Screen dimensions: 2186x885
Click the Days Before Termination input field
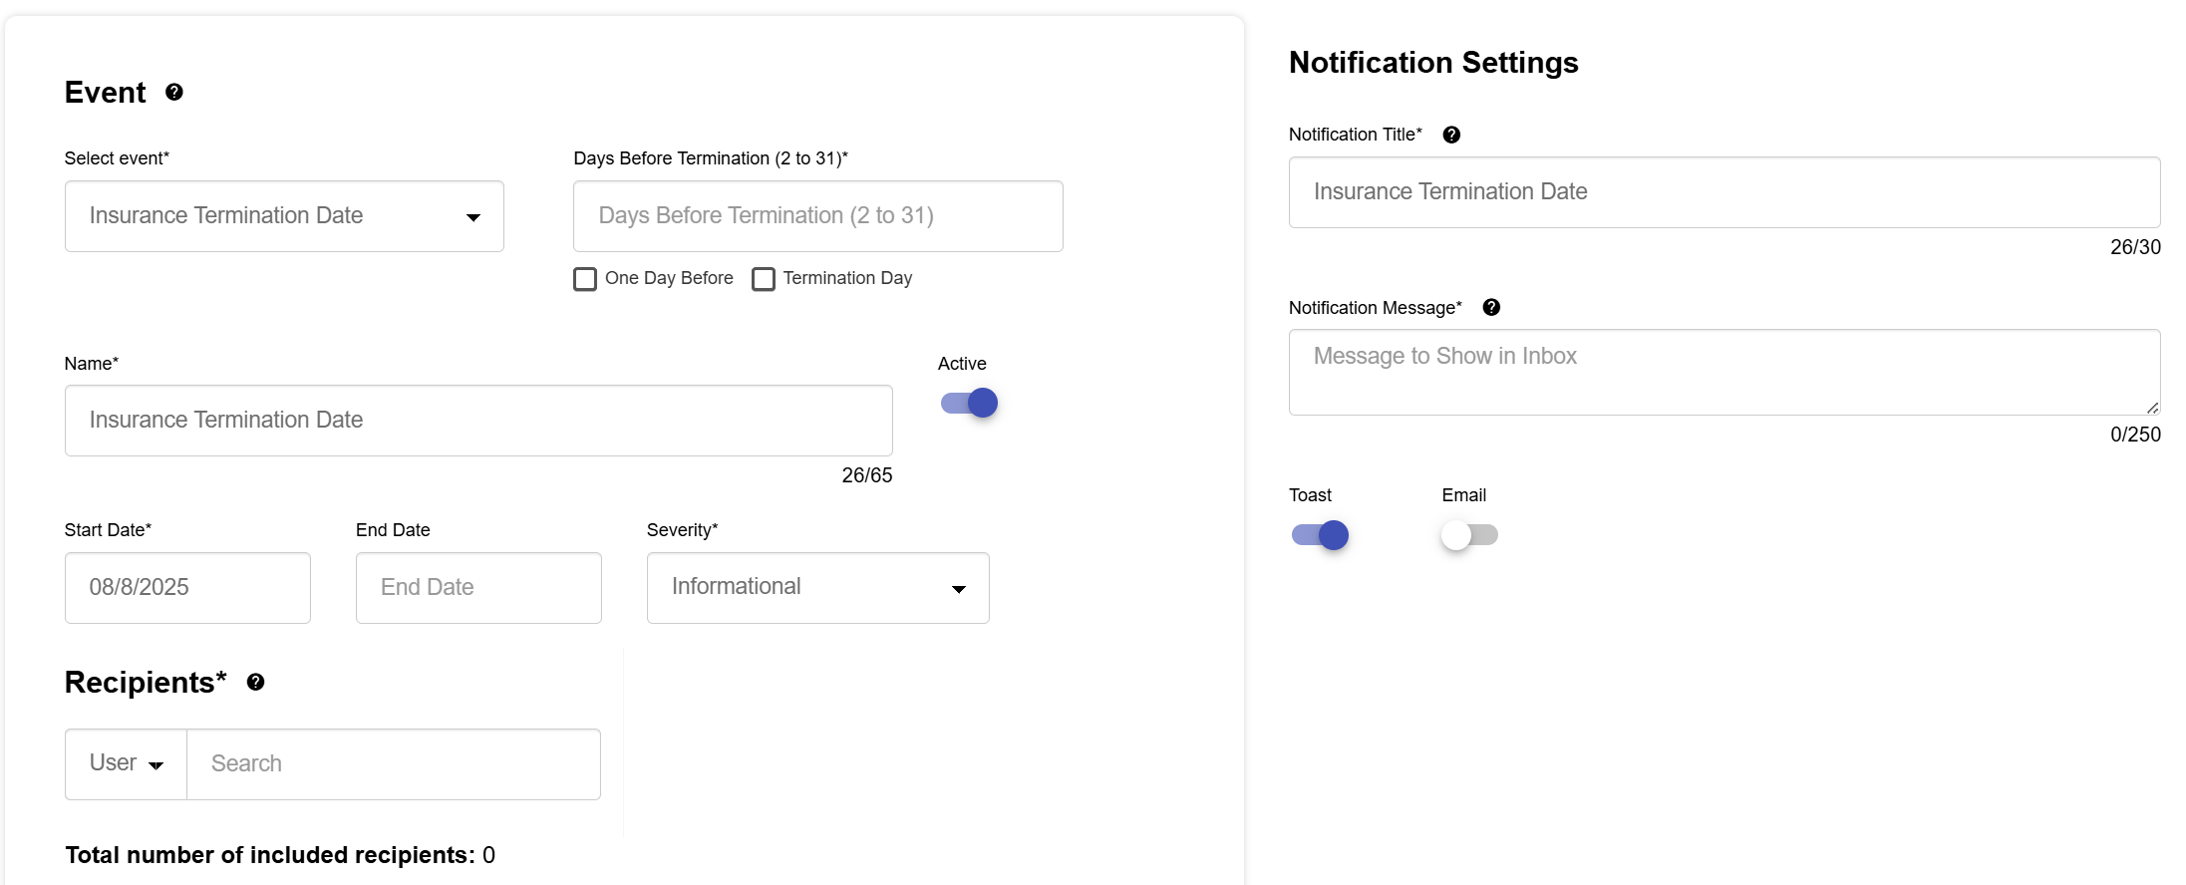(817, 216)
